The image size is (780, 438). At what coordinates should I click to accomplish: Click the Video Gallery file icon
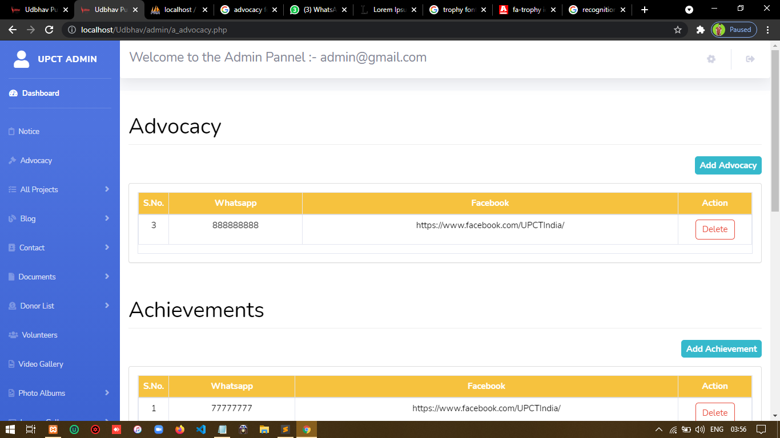click(x=11, y=364)
